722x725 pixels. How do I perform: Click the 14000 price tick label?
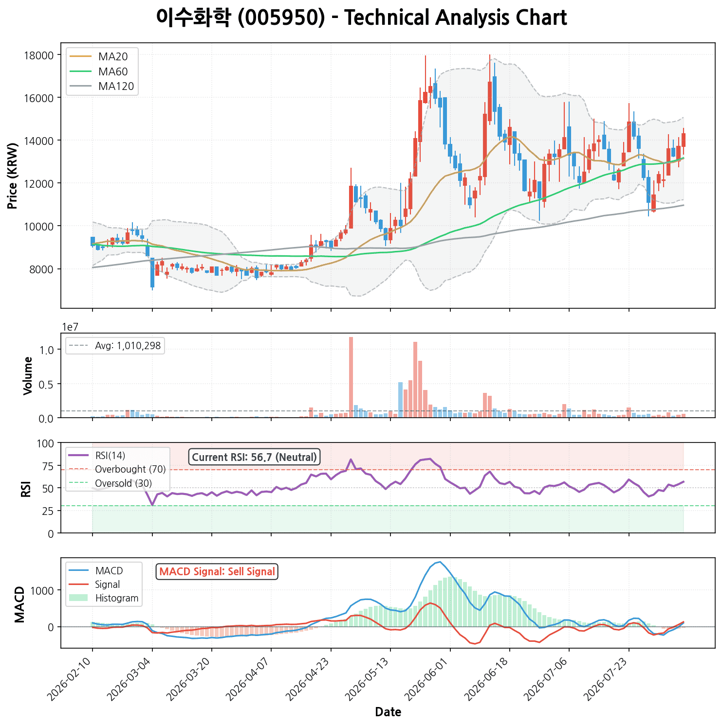(x=39, y=141)
